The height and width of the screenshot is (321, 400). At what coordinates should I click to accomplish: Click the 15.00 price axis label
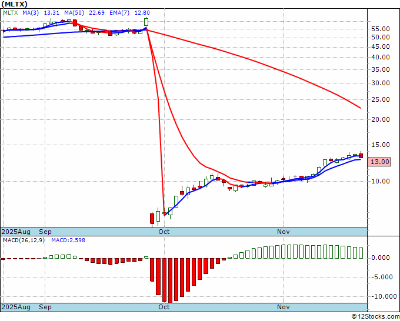tap(381, 145)
